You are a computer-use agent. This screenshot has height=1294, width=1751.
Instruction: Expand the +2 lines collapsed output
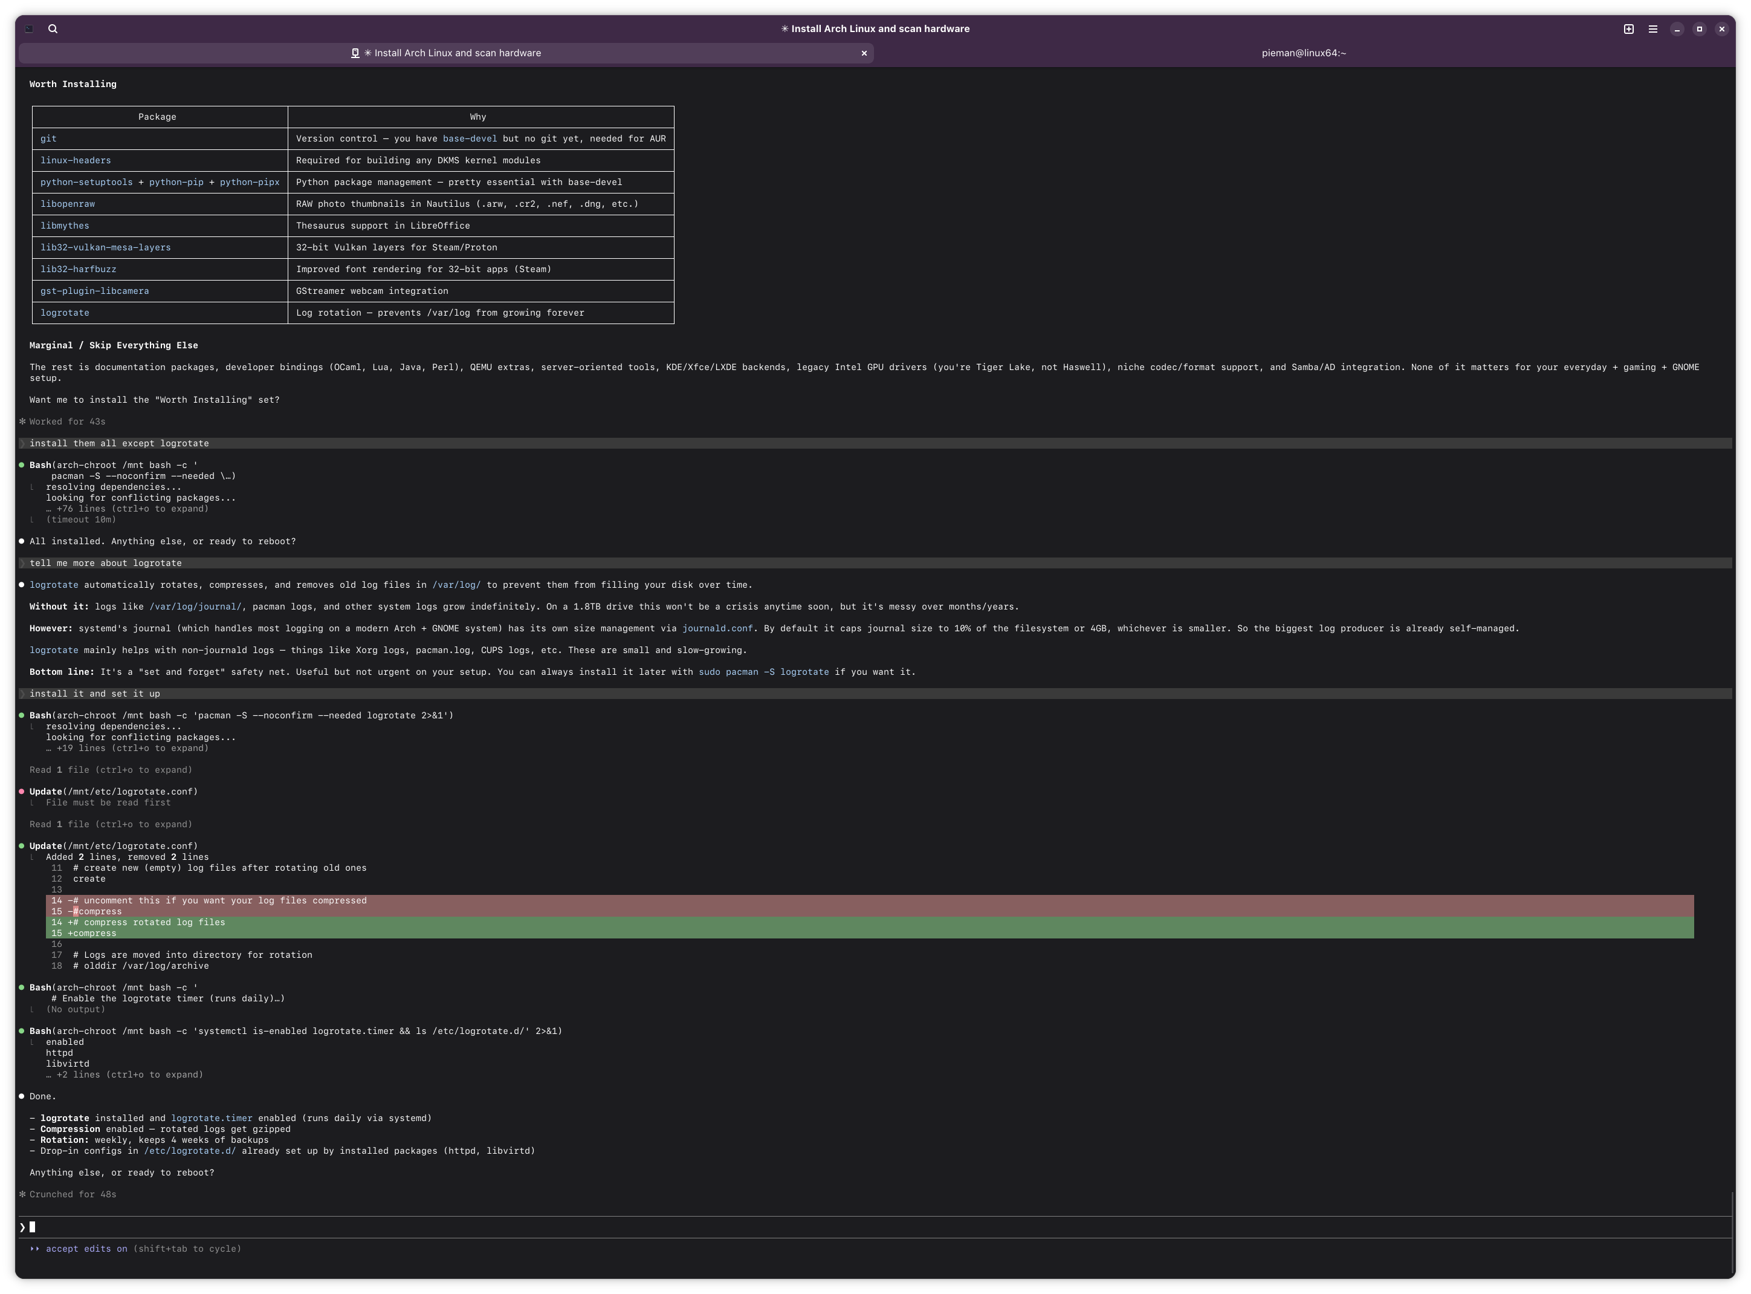[x=125, y=1075]
